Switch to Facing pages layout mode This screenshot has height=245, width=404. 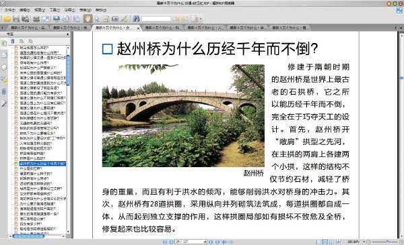[332, 242]
